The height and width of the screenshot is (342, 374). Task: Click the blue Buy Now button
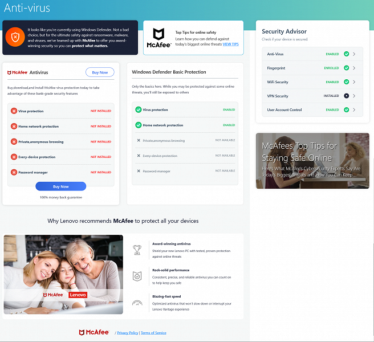click(61, 186)
